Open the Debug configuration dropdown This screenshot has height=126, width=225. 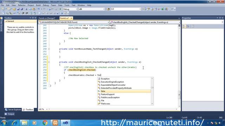(x=76, y=9)
